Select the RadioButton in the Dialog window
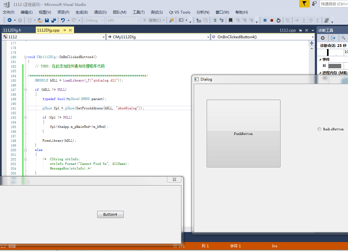 (319, 129)
